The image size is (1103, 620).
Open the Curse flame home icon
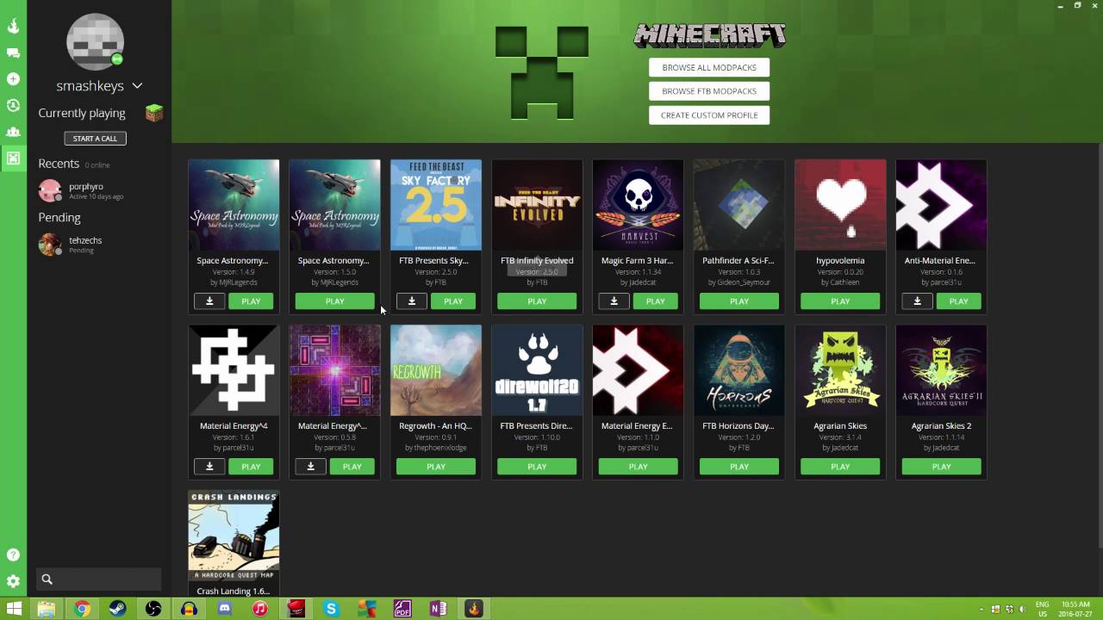click(x=13, y=26)
